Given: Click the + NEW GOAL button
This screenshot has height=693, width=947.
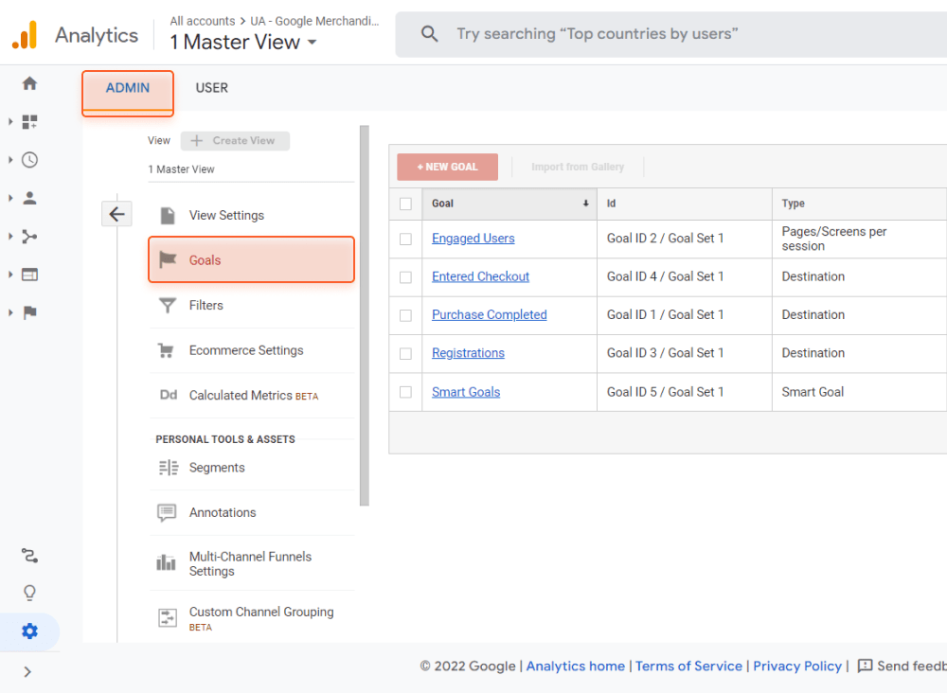Looking at the screenshot, I should [448, 167].
